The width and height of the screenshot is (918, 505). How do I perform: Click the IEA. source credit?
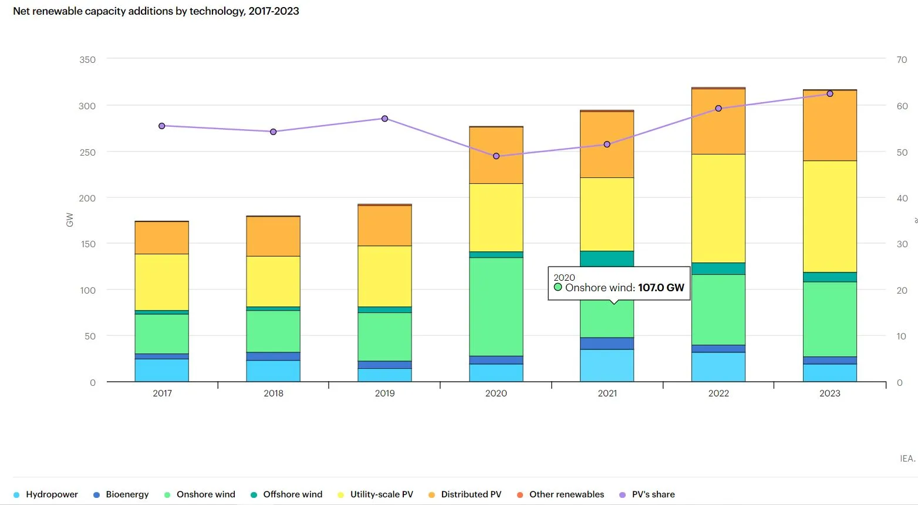[907, 459]
